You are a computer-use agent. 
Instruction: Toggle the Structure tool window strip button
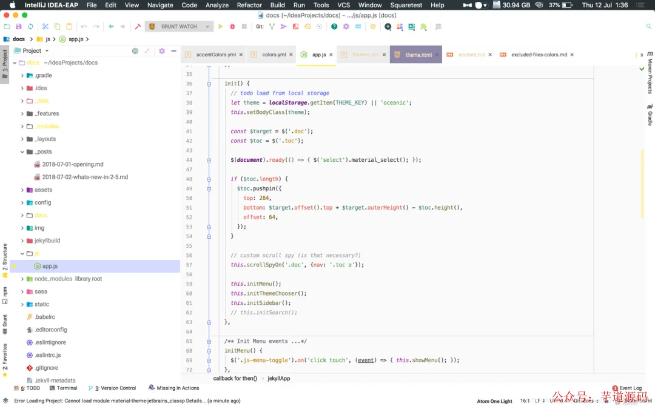pos(5,259)
